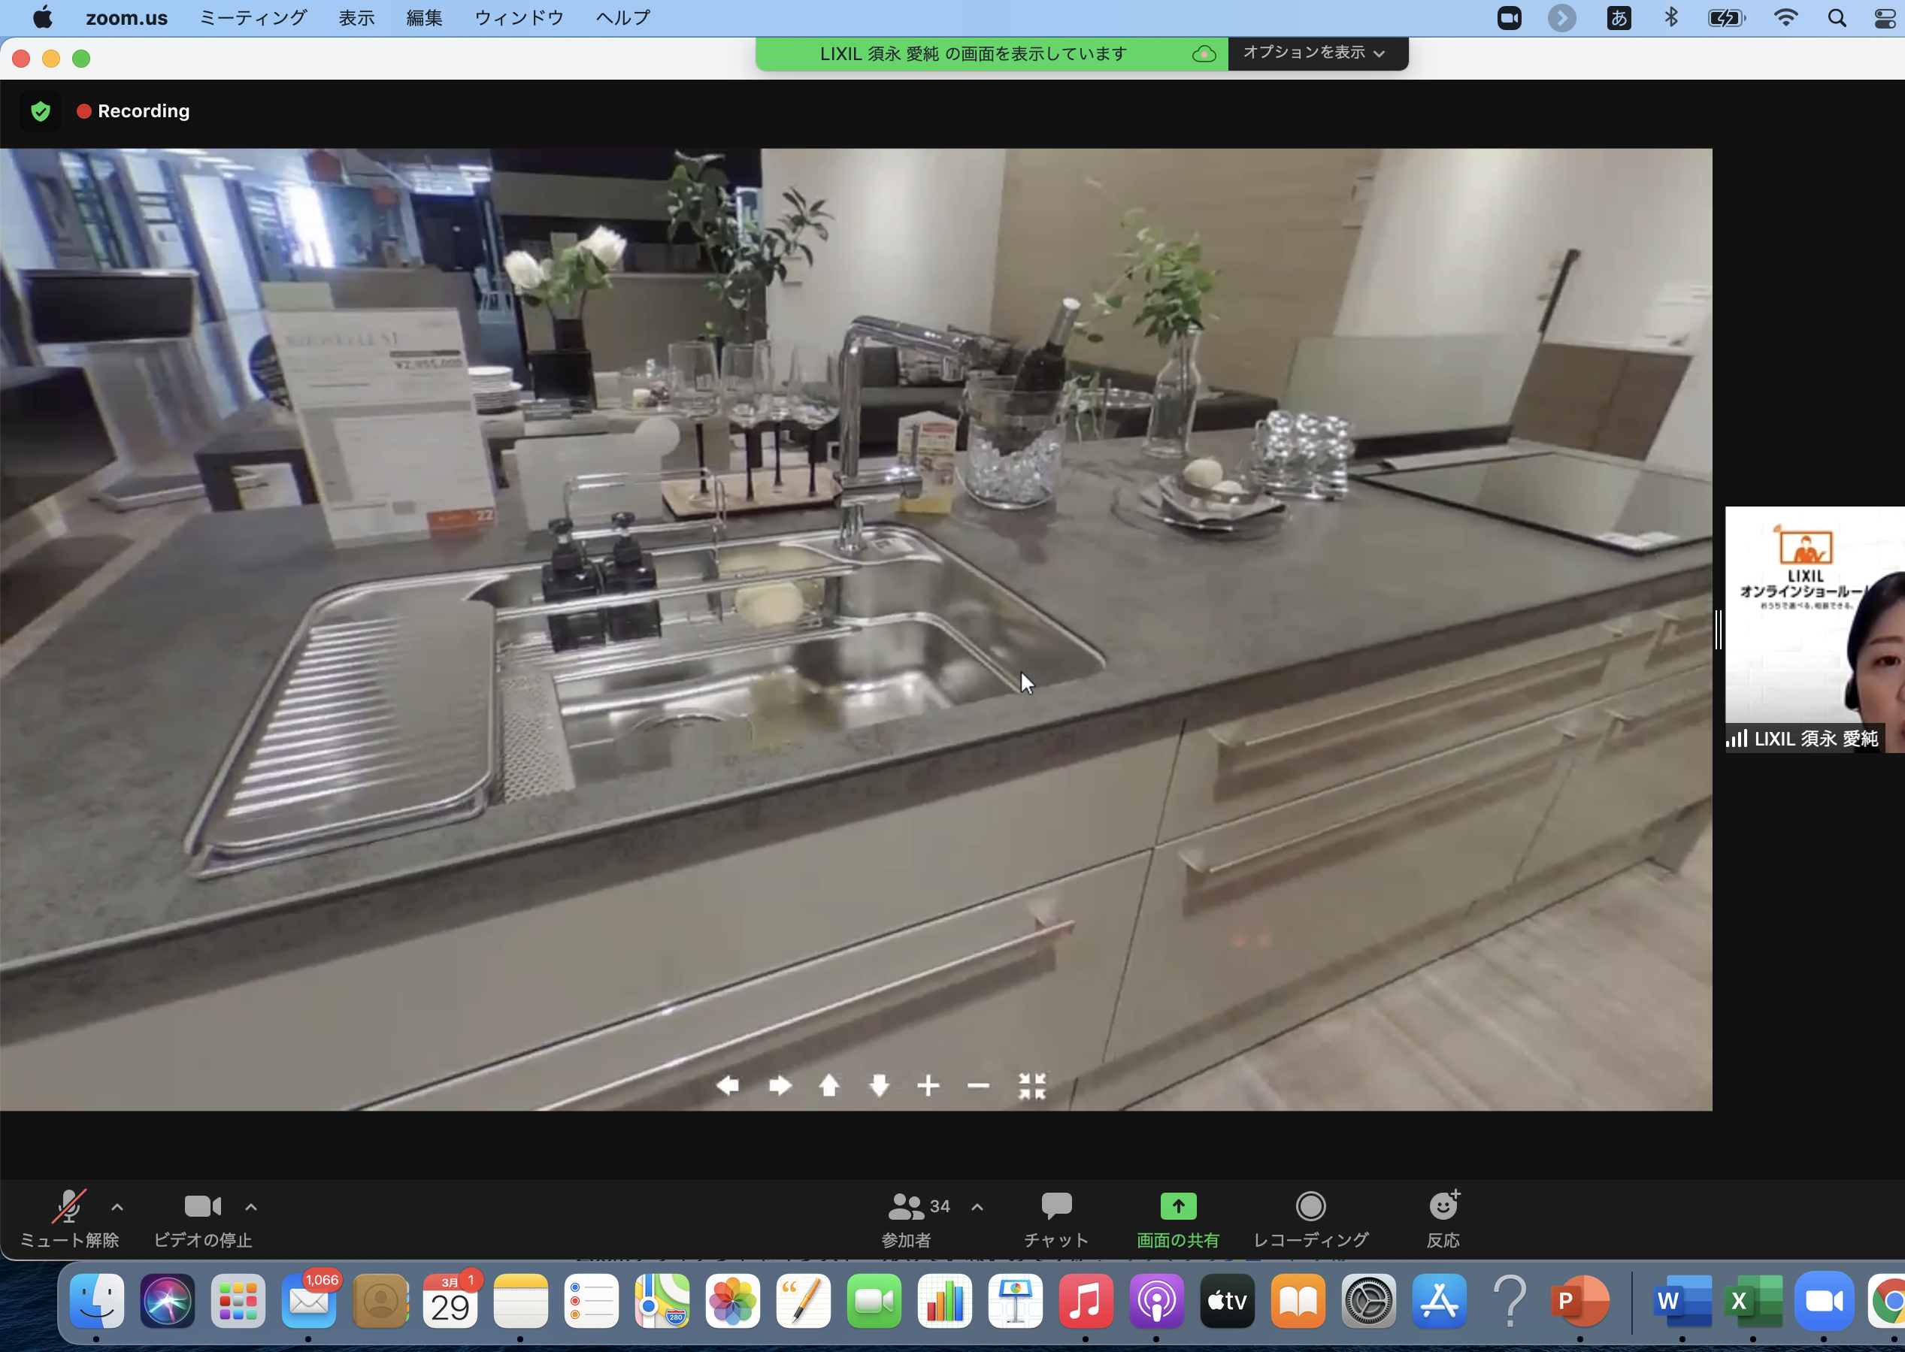Click the green encryption shield icon
Image resolution: width=1905 pixels, height=1352 pixels.
click(x=40, y=110)
